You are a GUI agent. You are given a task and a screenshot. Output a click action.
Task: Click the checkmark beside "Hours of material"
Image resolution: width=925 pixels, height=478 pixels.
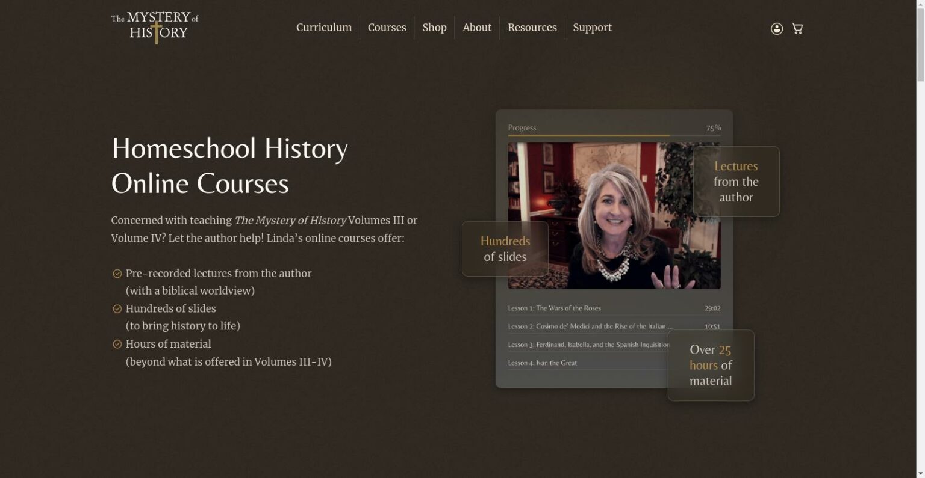click(116, 343)
